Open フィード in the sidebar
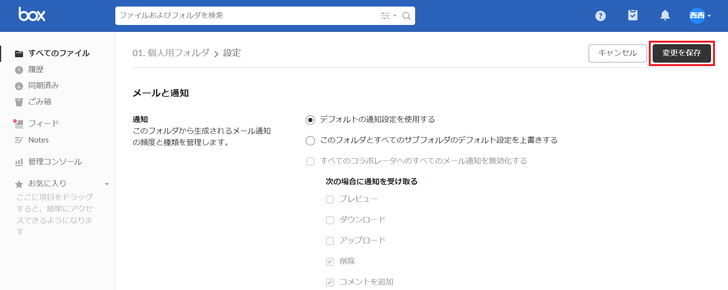This screenshot has height=290, width=728. (43, 123)
